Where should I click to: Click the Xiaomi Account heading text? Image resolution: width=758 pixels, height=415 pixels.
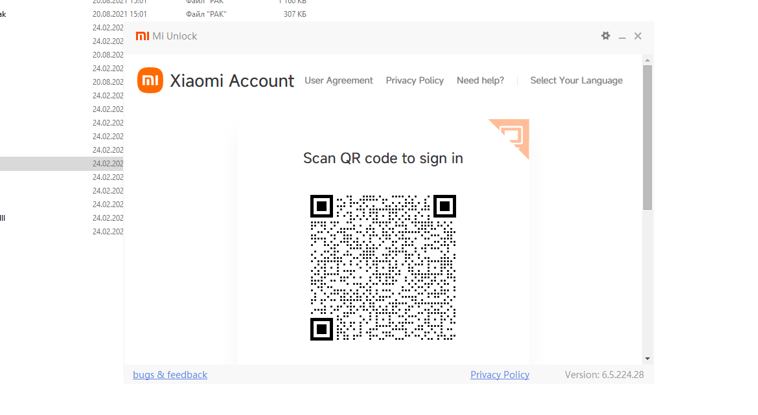pyautogui.click(x=232, y=81)
